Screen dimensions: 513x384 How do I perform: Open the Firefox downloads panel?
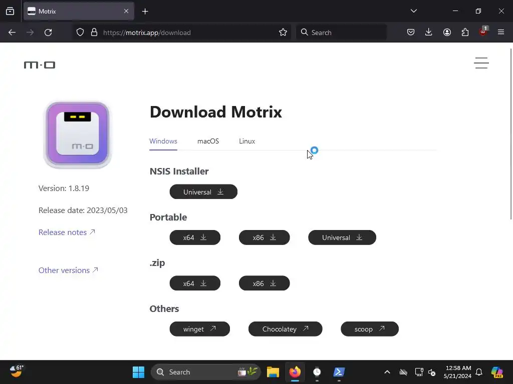coord(429,32)
